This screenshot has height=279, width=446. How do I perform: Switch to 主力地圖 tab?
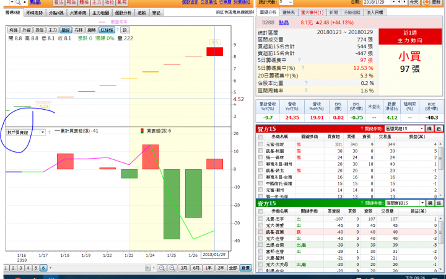point(101,13)
